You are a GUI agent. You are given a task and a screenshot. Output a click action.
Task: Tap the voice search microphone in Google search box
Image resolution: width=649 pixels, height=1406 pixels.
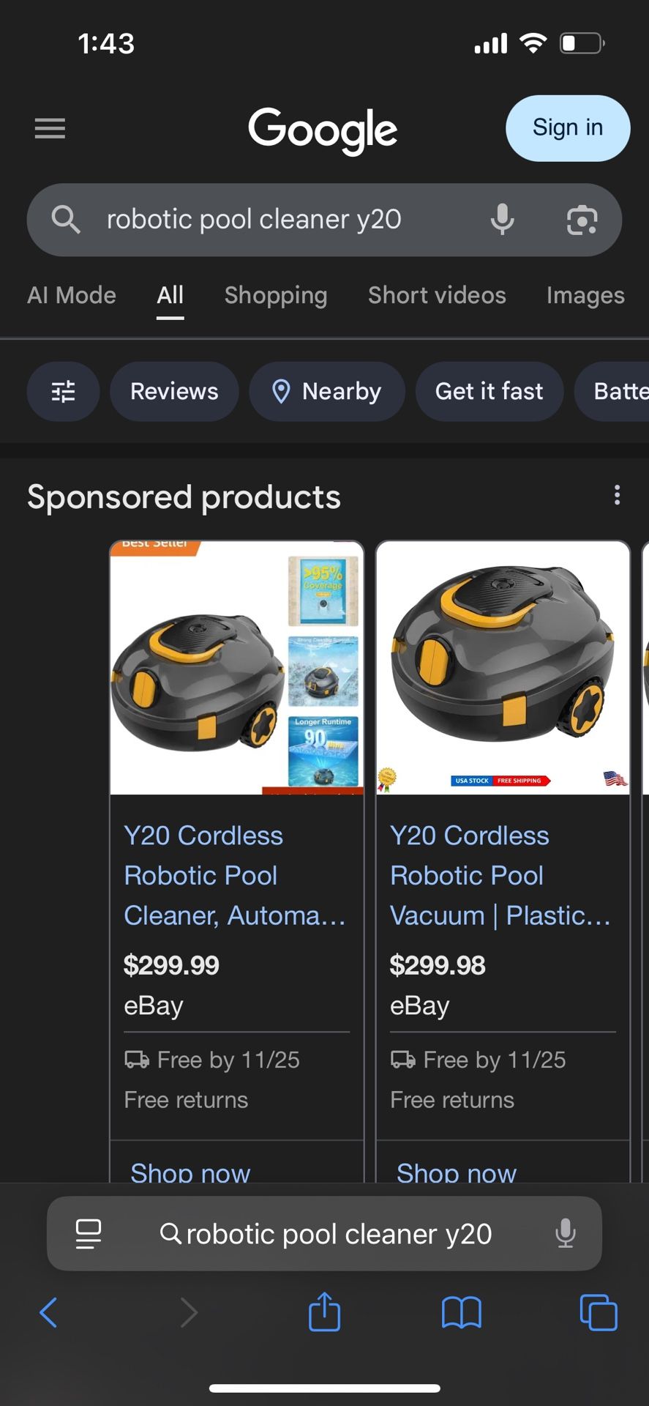click(x=502, y=219)
